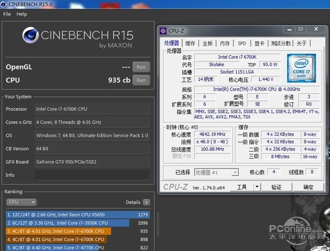
Task: Click the codename field Skylake
Action: coord(217,64)
